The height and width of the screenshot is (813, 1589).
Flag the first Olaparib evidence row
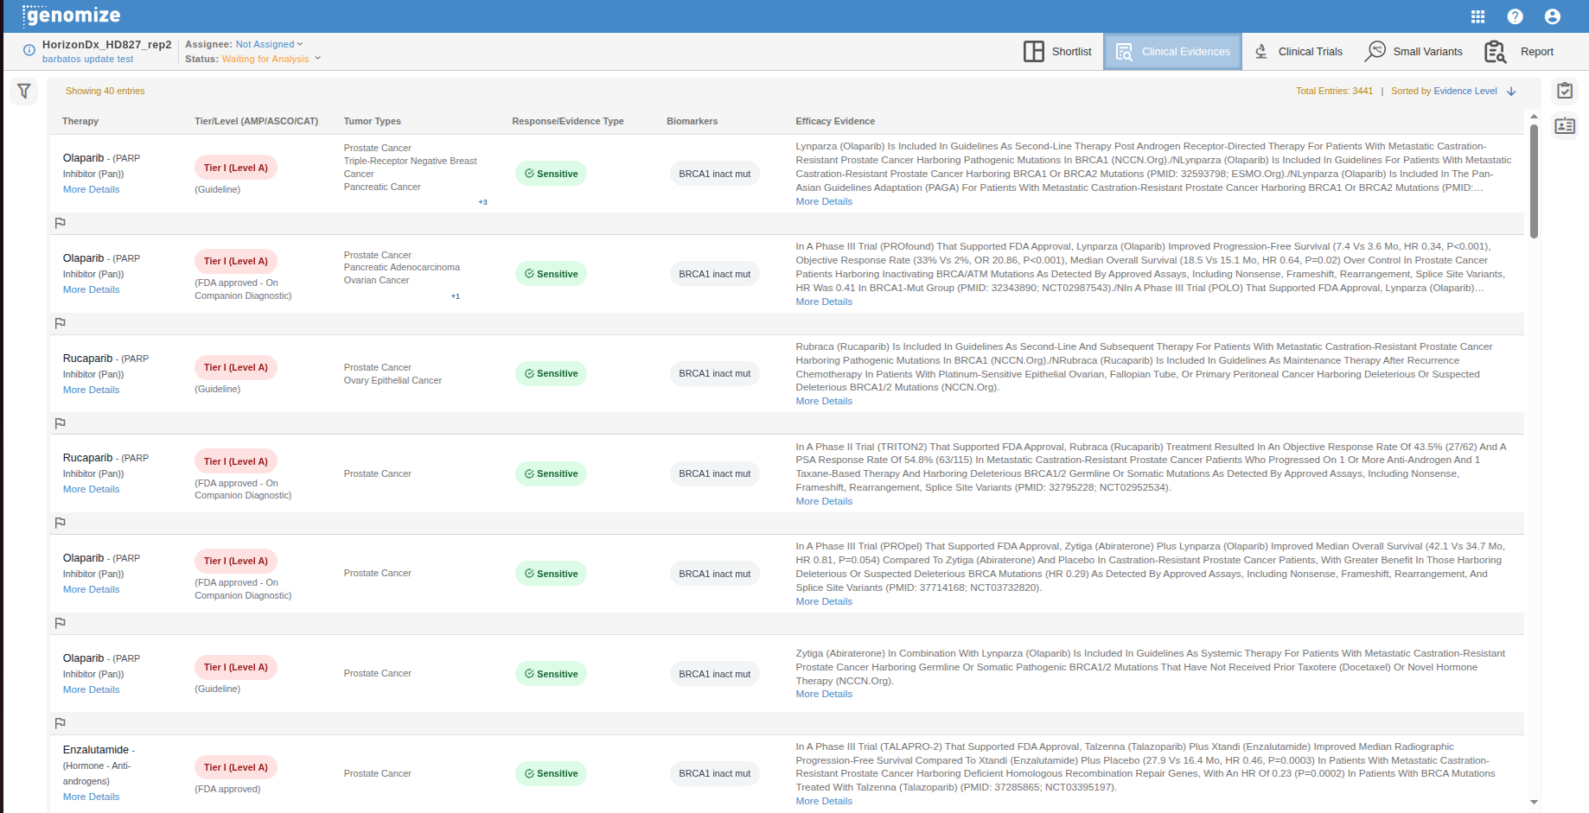[x=61, y=223]
